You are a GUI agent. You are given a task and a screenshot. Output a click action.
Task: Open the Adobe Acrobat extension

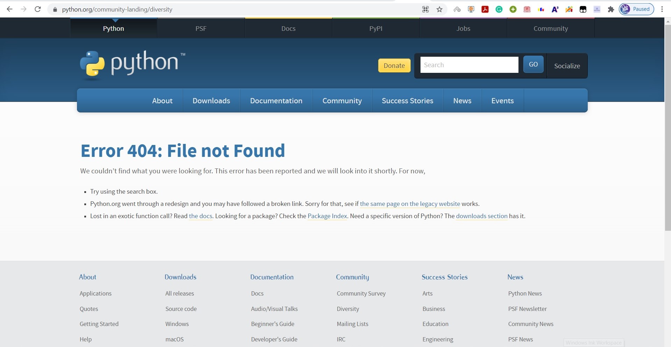485,9
